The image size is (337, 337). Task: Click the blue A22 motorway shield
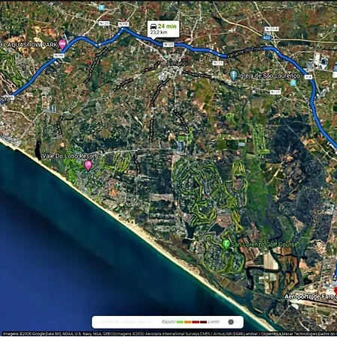tap(266, 37)
